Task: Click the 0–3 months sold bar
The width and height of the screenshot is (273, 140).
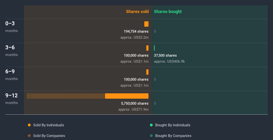Action: click(x=146, y=24)
